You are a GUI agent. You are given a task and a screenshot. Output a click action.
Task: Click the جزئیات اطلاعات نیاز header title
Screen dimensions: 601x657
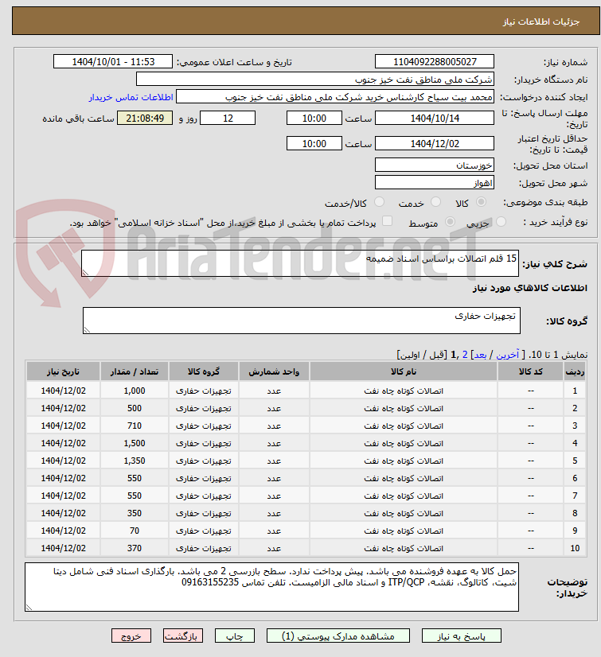point(541,21)
